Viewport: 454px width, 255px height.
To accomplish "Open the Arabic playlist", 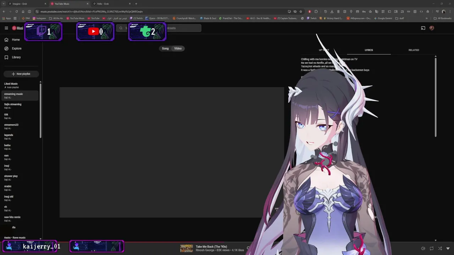I will [21, 188].
